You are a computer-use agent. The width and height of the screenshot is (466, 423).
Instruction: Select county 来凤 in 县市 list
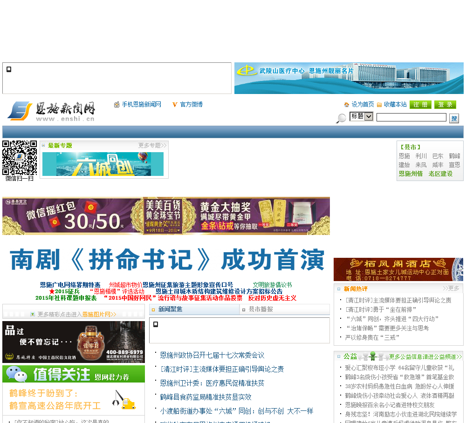pos(421,165)
